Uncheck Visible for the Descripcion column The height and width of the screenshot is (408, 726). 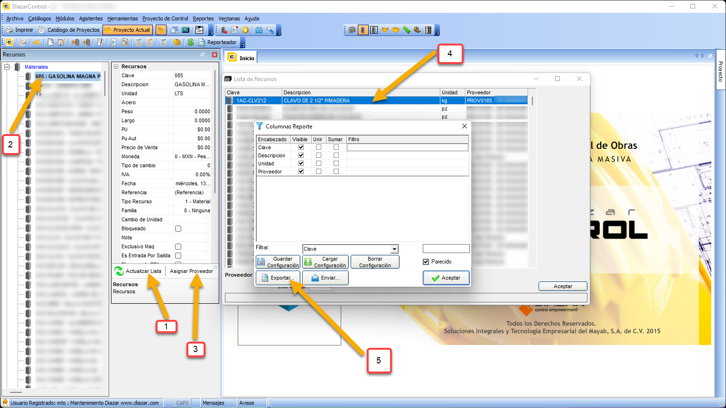coord(301,155)
